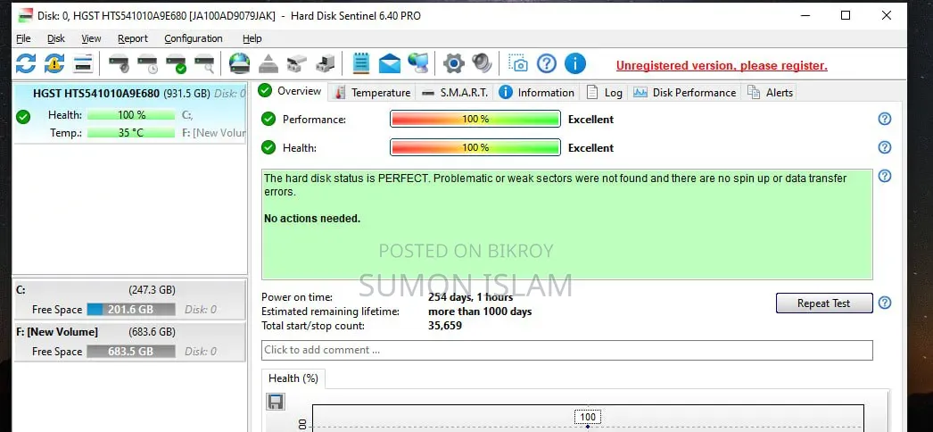The image size is (933, 432).
Task: Click the 'Click to add comment' field
Action: click(x=566, y=350)
